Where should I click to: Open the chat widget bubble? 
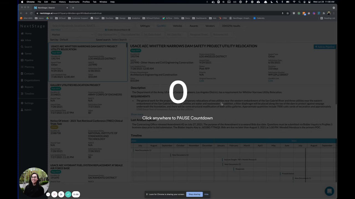click(329, 191)
